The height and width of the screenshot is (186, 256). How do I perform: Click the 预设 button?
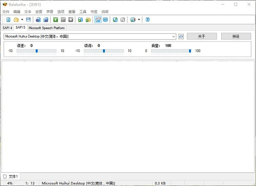point(236,36)
